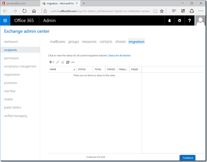The width and height of the screenshot is (207, 162).
Task: Switch to the mailboxes tab
Action: 58,42
